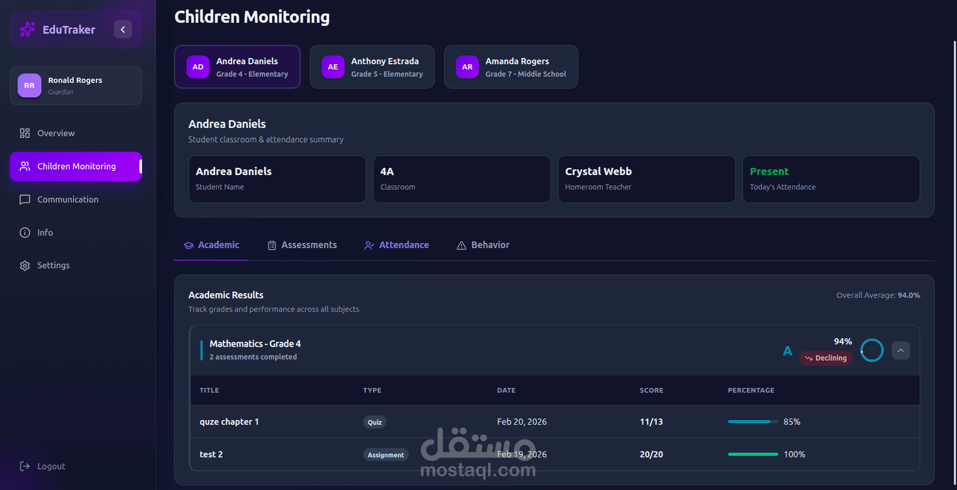Click the DATE column header
The image size is (957, 490).
pyautogui.click(x=506, y=390)
